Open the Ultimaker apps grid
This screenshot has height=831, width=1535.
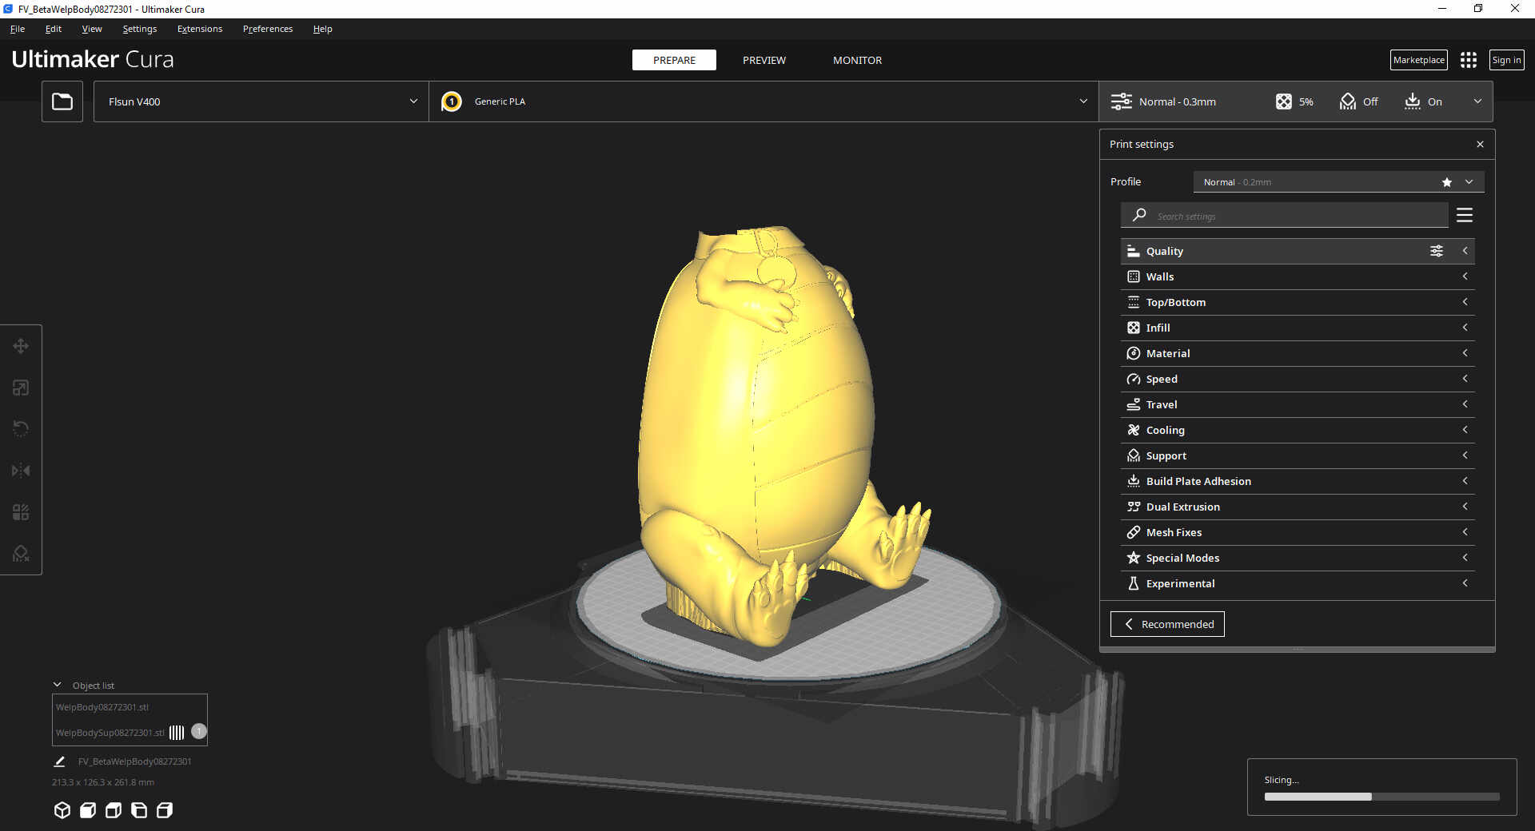[1469, 60]
